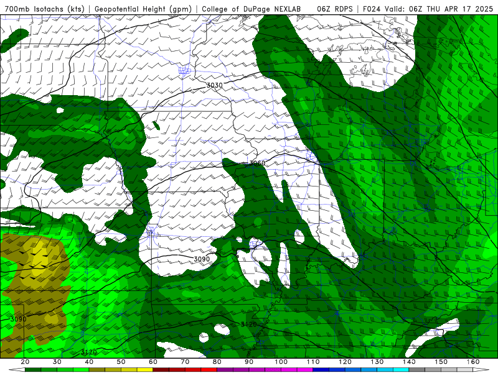
Task: Click the colorbar value 140
Action: tap(409, 362)
